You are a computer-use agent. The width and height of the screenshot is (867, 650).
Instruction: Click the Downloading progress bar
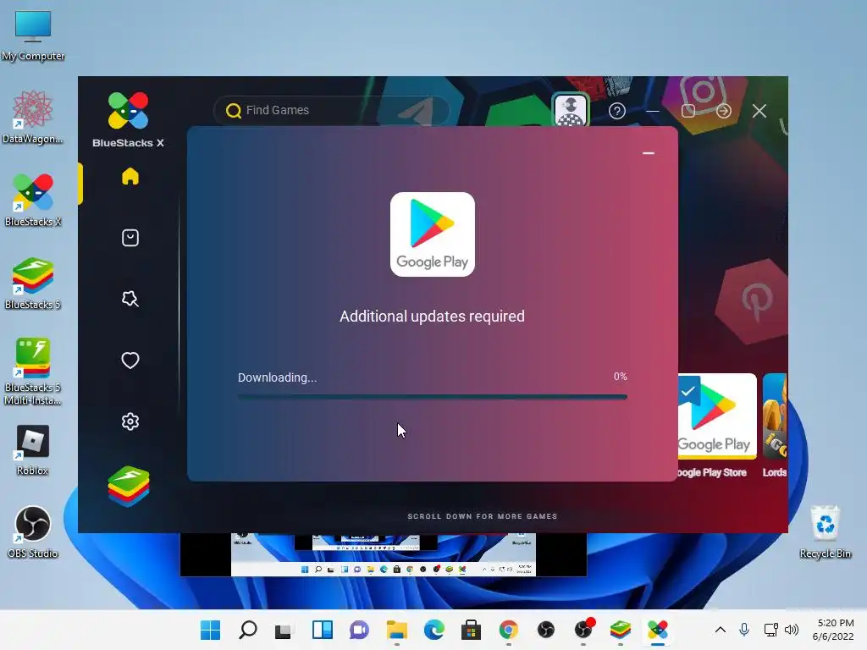click(x=433, y=396)
